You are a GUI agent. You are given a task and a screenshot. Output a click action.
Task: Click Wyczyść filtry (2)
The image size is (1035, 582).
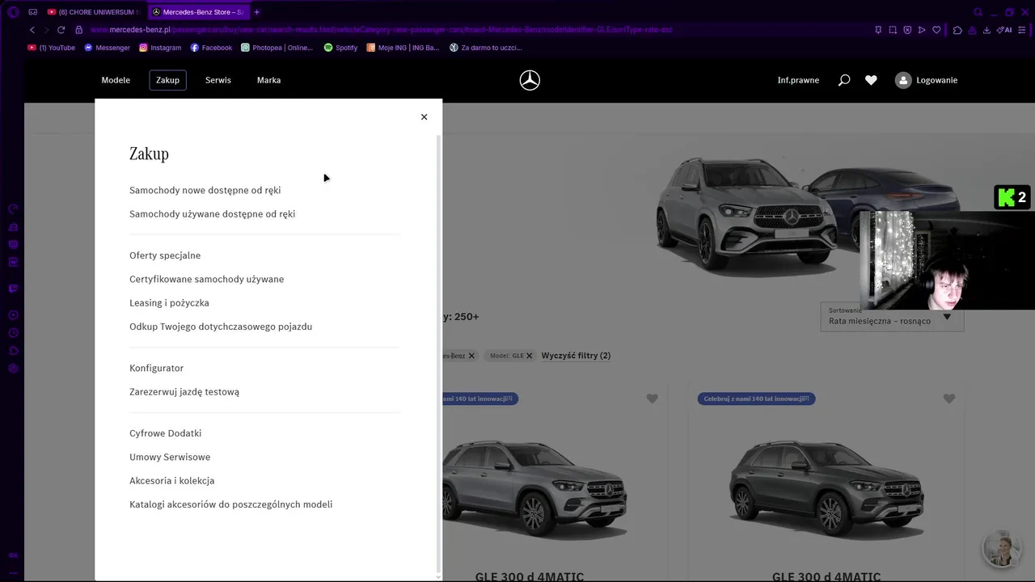tap(576, 356)
